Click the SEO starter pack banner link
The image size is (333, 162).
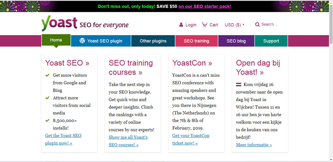[x=204, y=6]
